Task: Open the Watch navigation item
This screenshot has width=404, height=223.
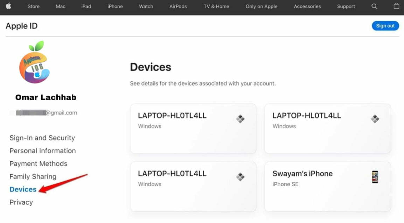Action: pos(146,6)
